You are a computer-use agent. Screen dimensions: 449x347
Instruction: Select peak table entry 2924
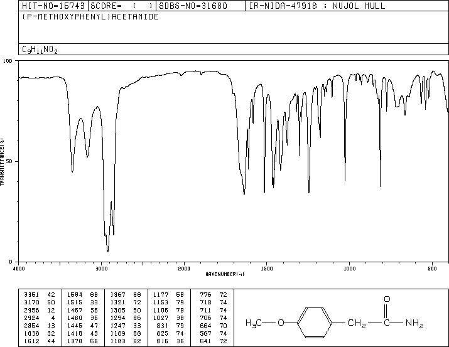point(32,318)
